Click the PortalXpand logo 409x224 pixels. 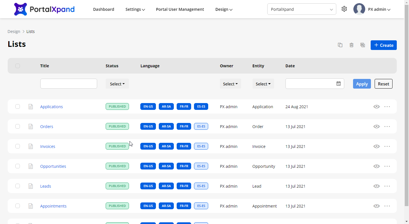(x=44, y=9)
